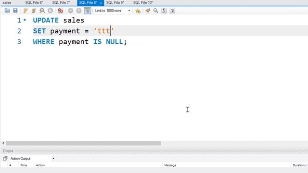Click the WHERE keyword on line 3
The image size is (308, 173).
tap(43, 42)
